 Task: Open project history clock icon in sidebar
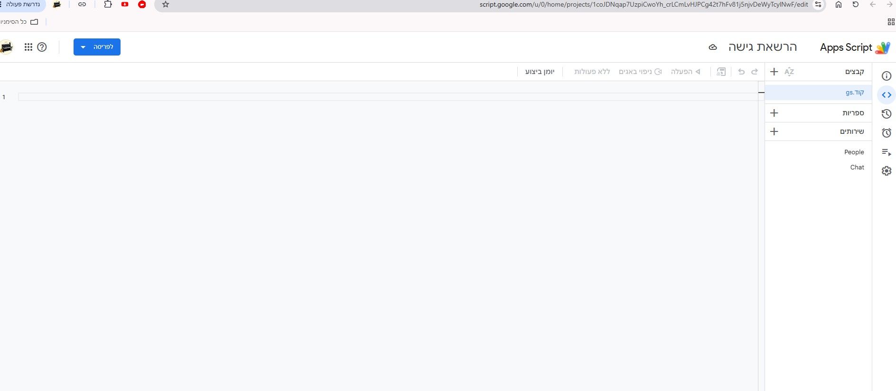tap(886, 114)
